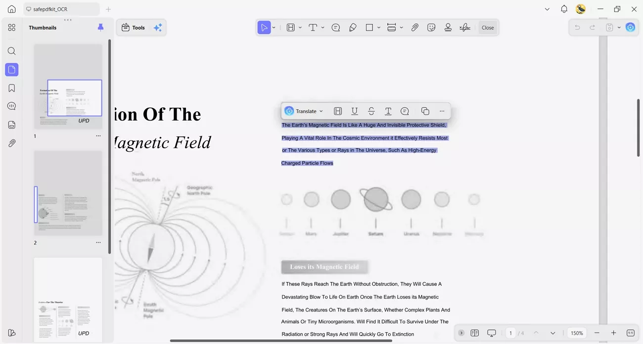The image size is (643, 344).
Task: Select the Text tool
Action: coord(314,27)
